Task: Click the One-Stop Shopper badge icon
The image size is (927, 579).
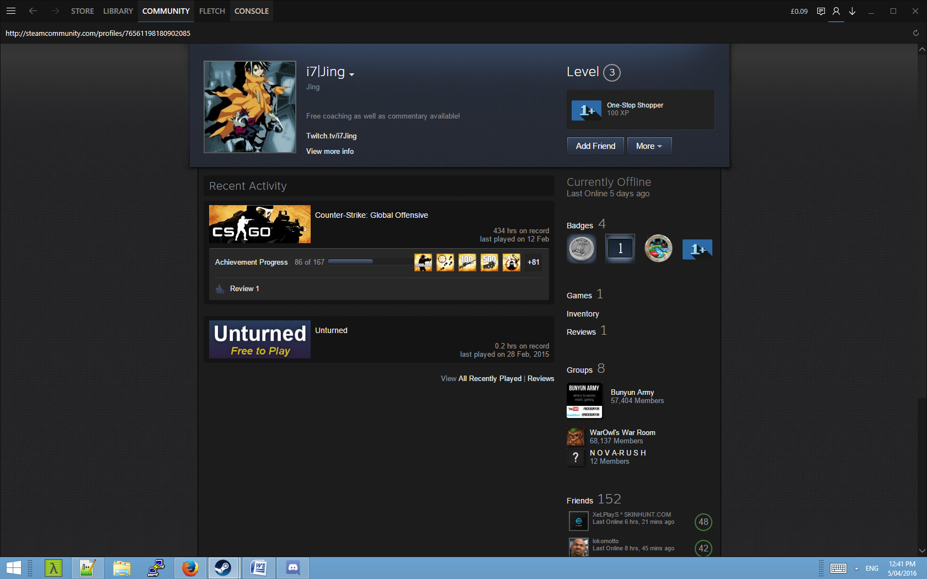Action: coord(587,110)
